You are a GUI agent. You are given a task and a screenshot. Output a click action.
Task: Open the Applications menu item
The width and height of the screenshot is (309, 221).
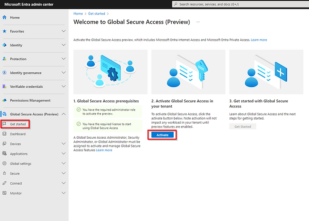(19, 154)
